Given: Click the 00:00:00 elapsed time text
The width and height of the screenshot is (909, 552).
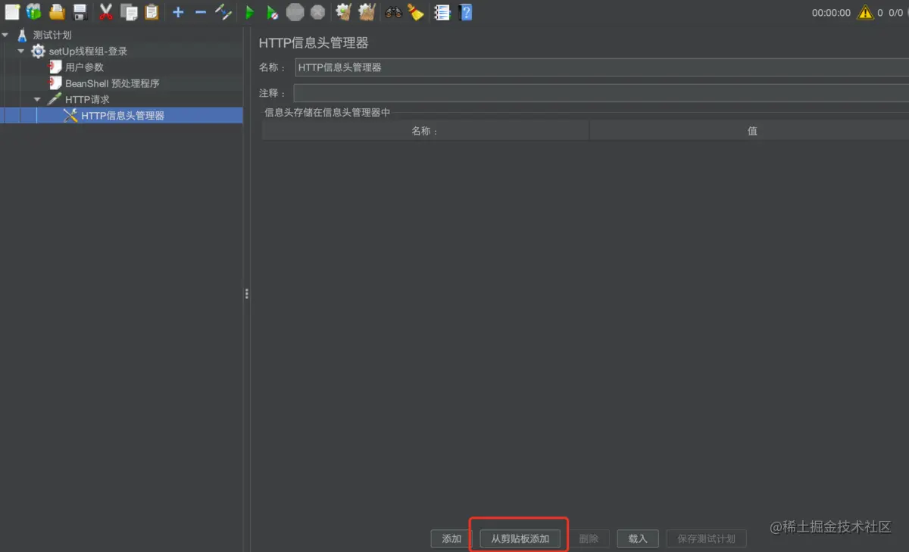Looking at the screenshot, I should (831, 13).
